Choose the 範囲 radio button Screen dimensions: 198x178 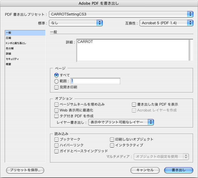click(x=56, y=81)
